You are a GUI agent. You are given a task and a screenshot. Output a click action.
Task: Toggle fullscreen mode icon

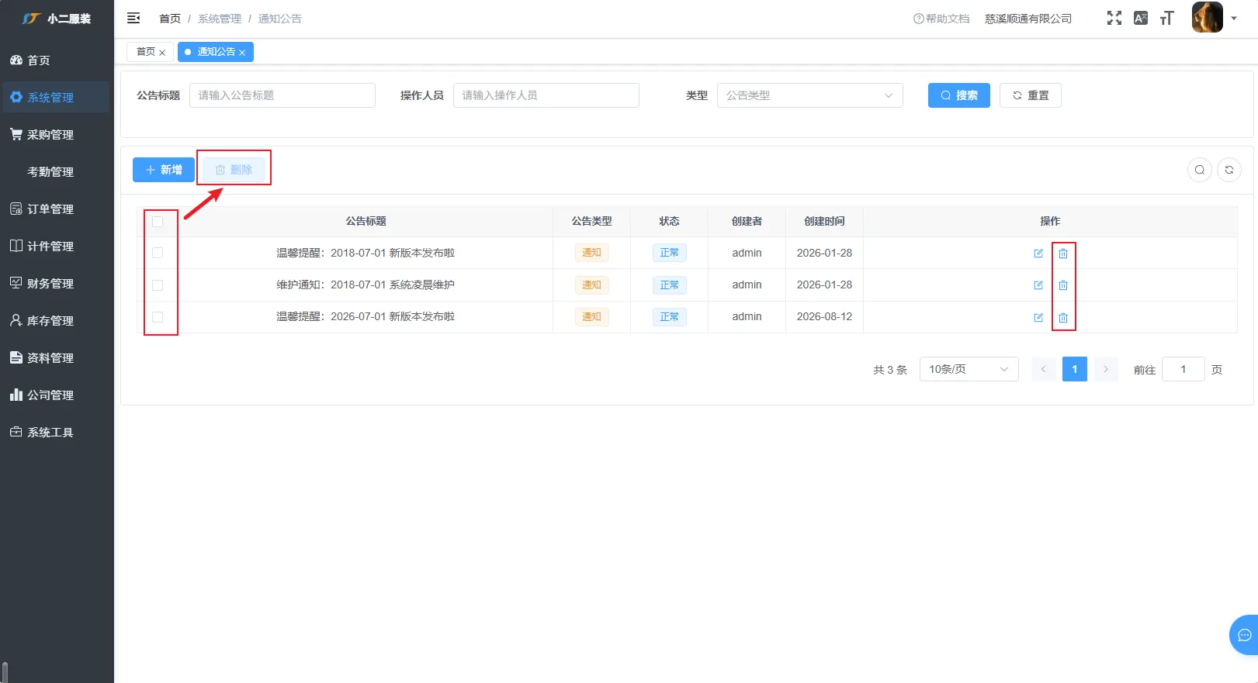tap(1114, 18)
